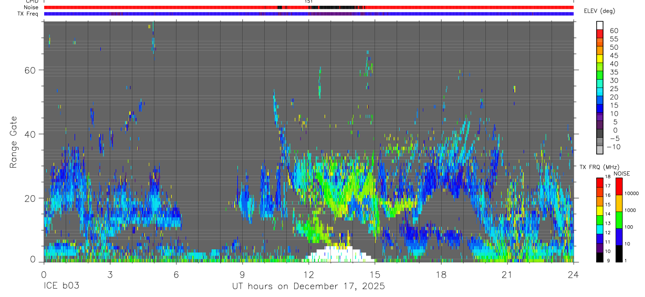Click the 'TX Freq' strip label at top left
Image resolution: width=645 pixels, height=297 pixels.
(x=28, y=14)
